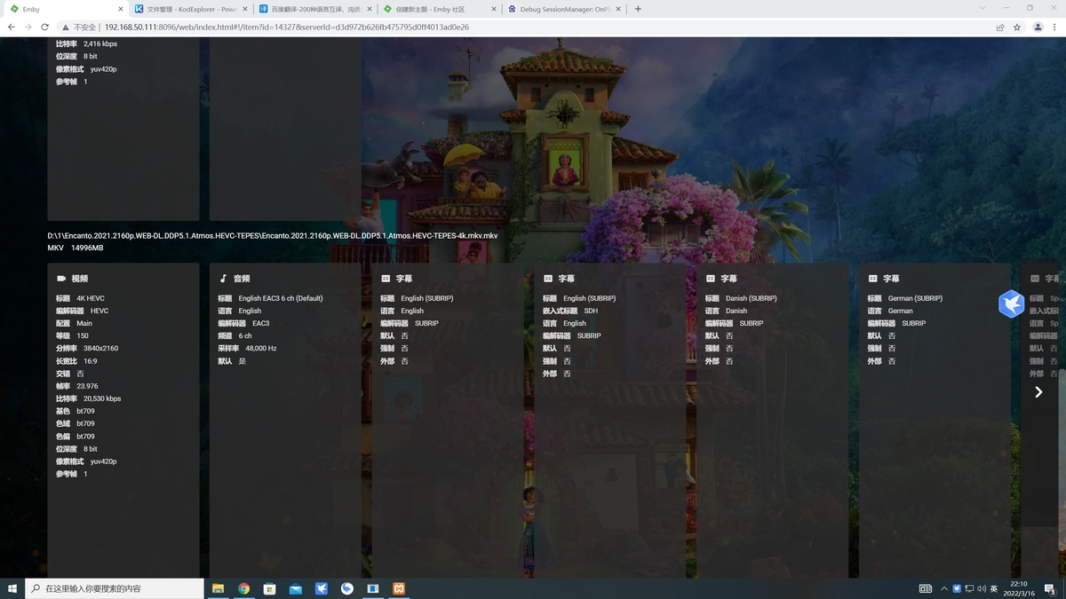Click the volume icon in the system tray

tap(981, 587)
